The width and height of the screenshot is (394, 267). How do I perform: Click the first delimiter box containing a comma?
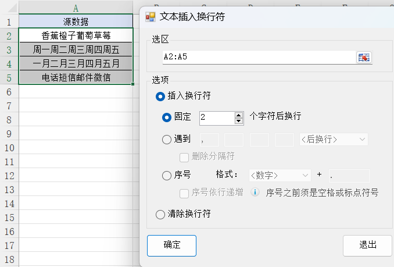[x=210, y=140]
